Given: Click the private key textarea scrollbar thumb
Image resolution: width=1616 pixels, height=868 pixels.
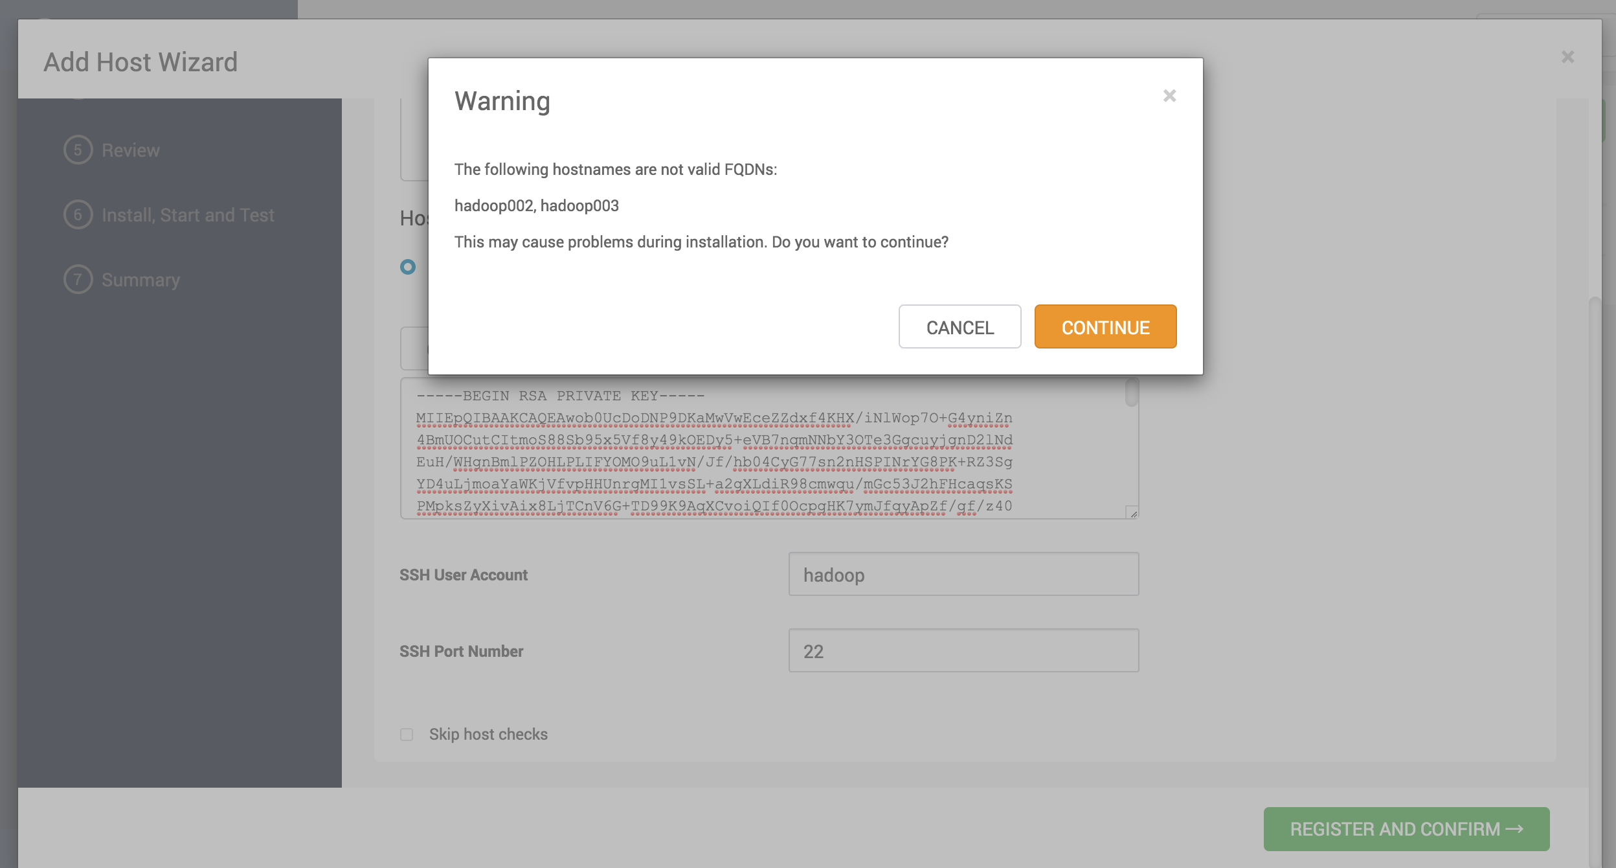Looking at the screenshot, I should point(1131,393).
